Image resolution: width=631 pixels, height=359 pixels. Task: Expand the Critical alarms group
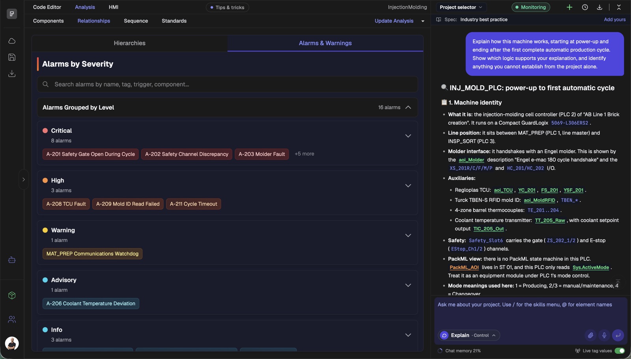(x=408, y=136)
